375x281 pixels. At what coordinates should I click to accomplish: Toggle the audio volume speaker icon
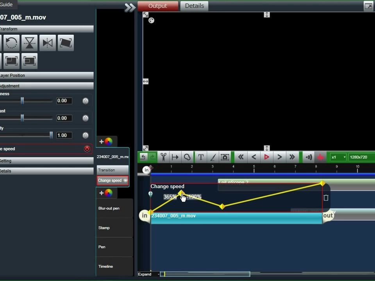(309, 157)
